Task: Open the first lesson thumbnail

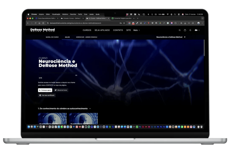Action: point(52,119)
